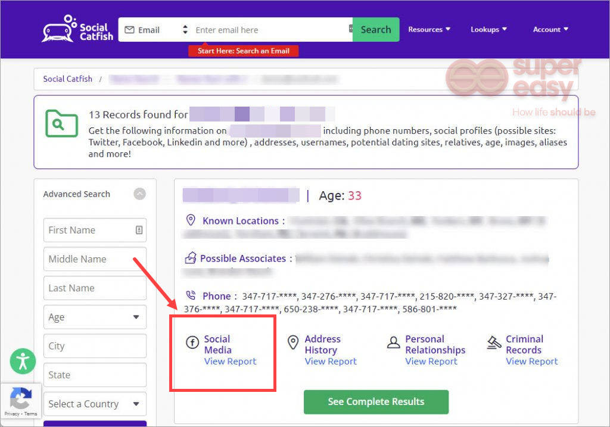Image resolution: width=610 pixels, height=427 pixels.
Task: Open the Social Catfish breadcrumb link
Action: point(68,79)
